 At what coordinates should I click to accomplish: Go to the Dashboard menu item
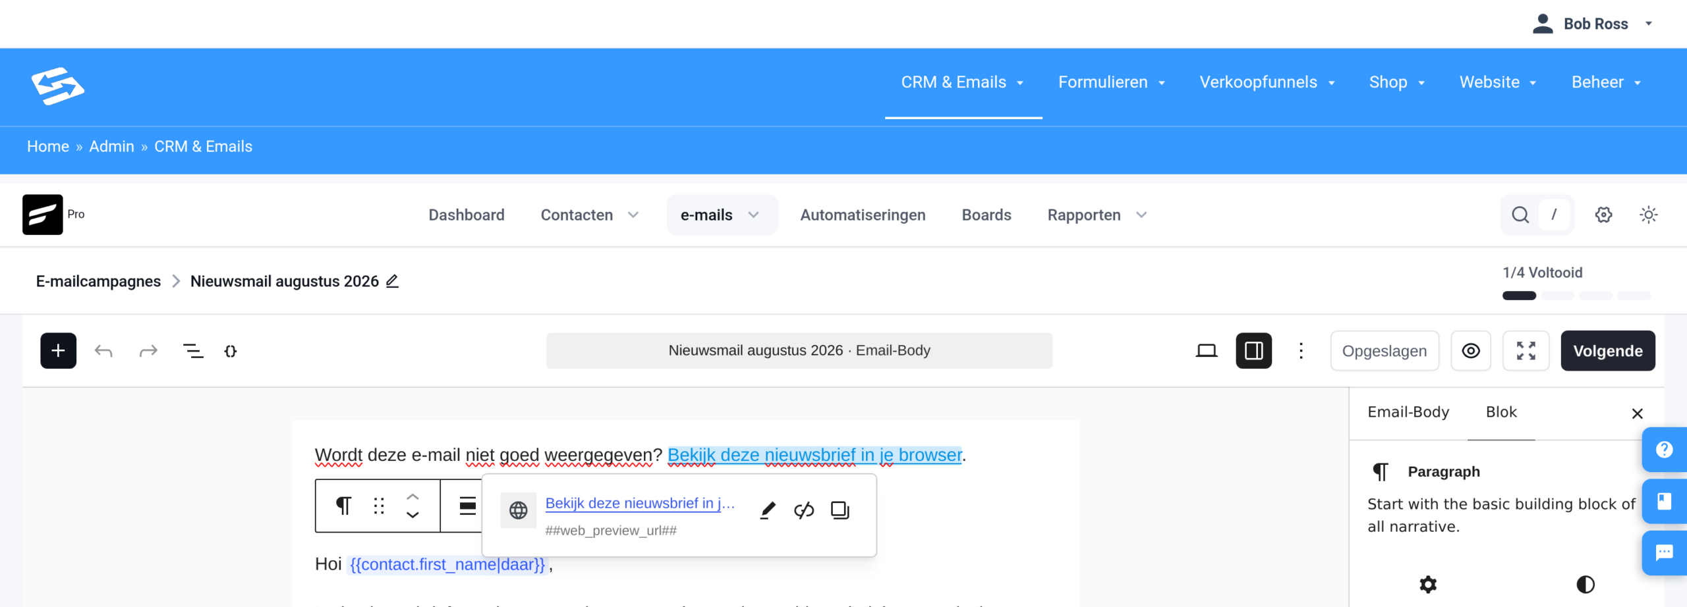(467, 215)
